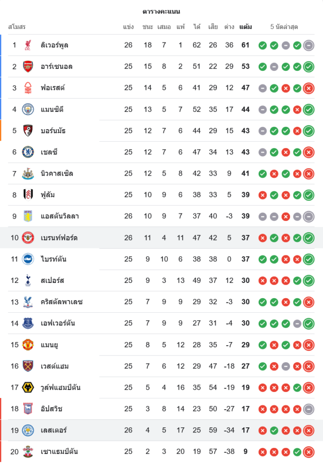Click the Chelsea club crest icon
The image size is (323, 466).
click(28, 152)
